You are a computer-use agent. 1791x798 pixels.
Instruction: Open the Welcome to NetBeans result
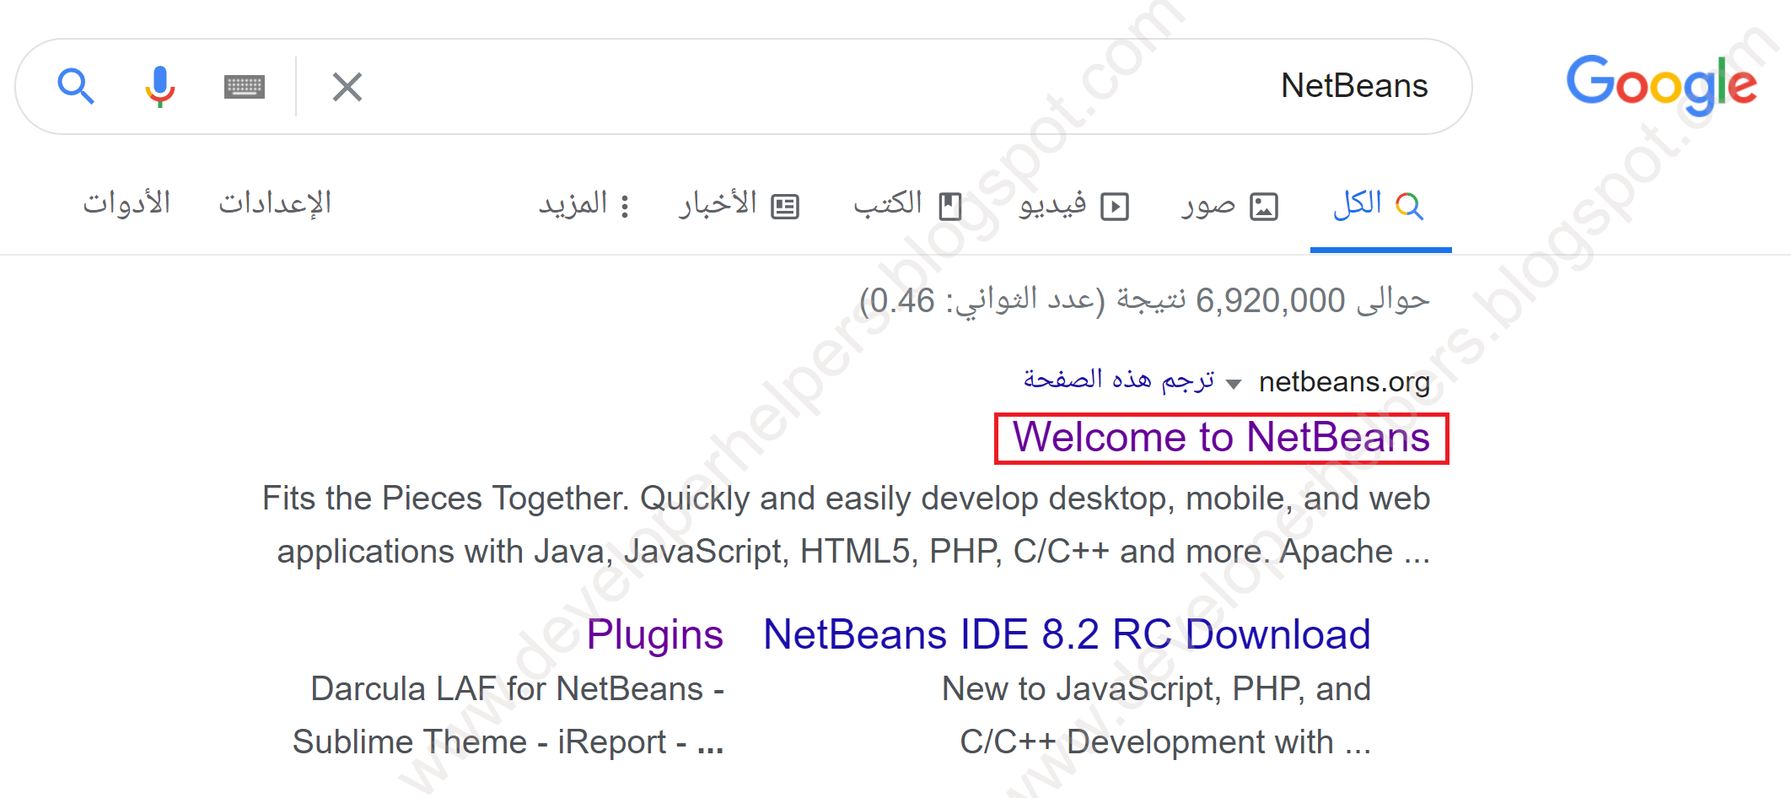point(1220,437)
